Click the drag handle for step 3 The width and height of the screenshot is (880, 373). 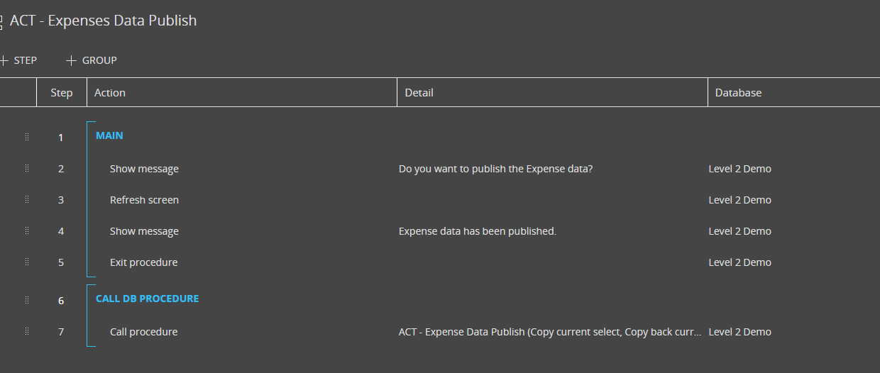[27, 199]
